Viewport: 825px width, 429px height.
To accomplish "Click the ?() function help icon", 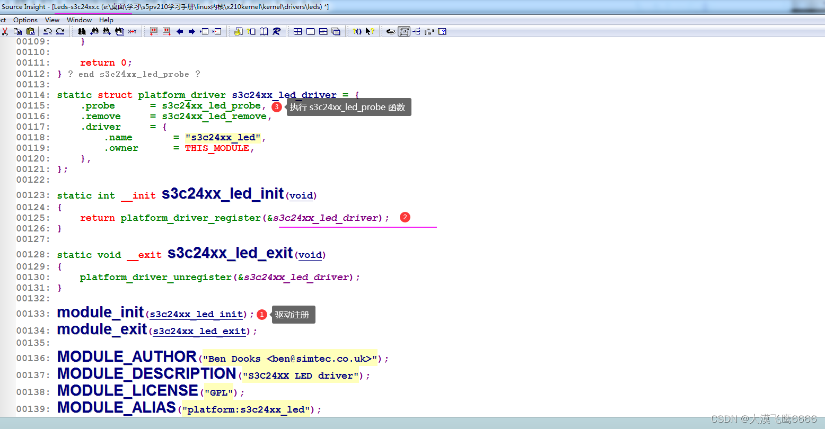I will coord(357,31).
